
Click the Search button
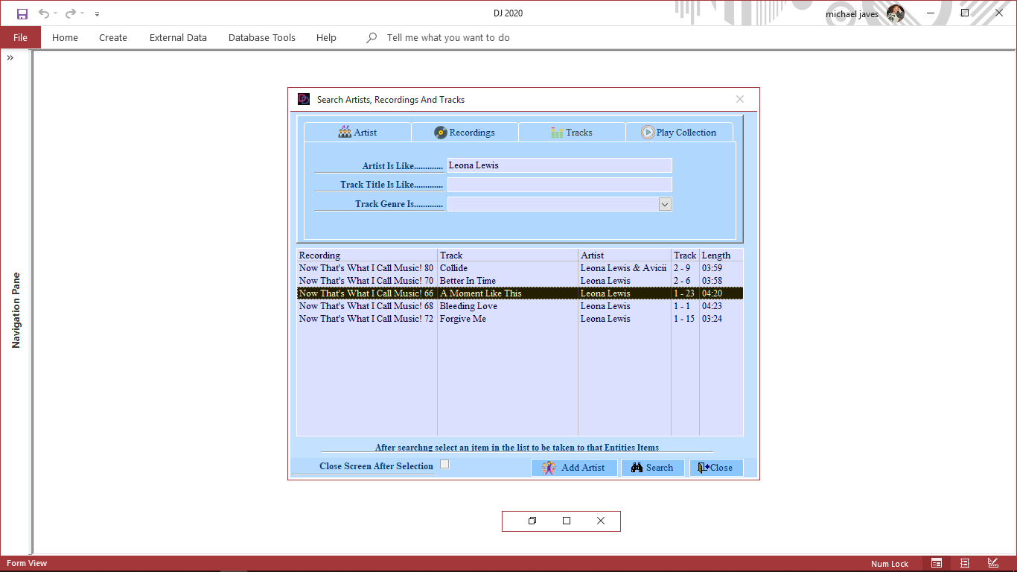(652, 468)
